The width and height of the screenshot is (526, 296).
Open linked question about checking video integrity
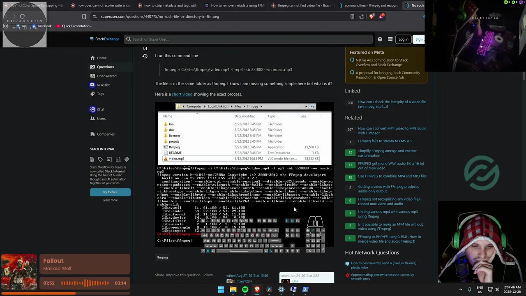[392, 104]
